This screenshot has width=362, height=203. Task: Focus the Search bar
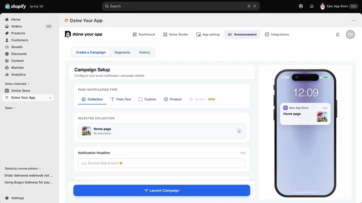pos(181,6)
